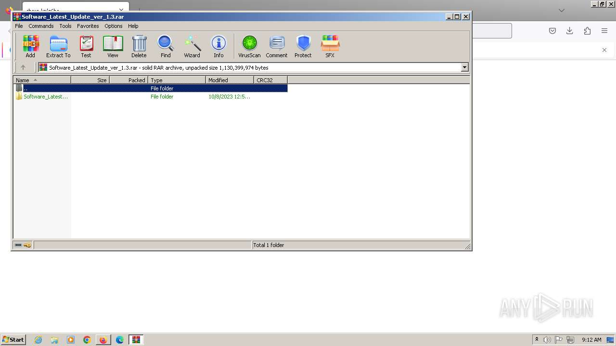Start VirusScan on the archive
The width and height of the screenshot is (616, 346).
(x=249, y=47)
